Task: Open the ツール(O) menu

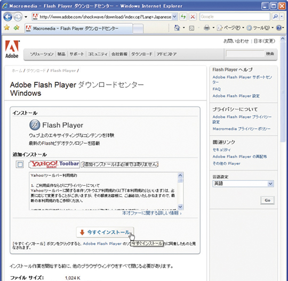Action: pos(261,28)
